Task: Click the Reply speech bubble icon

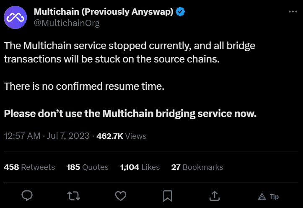Action: pos(27,196)
